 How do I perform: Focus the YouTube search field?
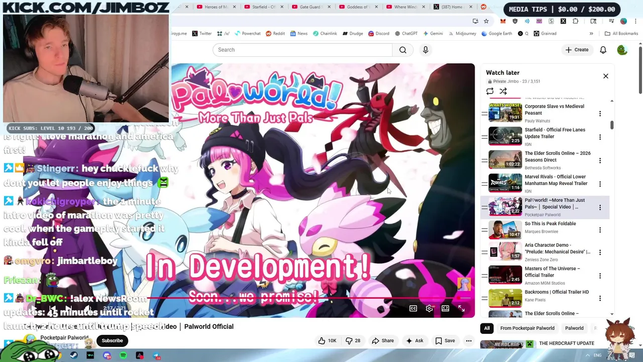click(x=303, y=50)
